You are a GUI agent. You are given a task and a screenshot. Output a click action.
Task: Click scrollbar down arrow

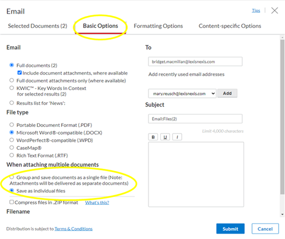point(283,215)
